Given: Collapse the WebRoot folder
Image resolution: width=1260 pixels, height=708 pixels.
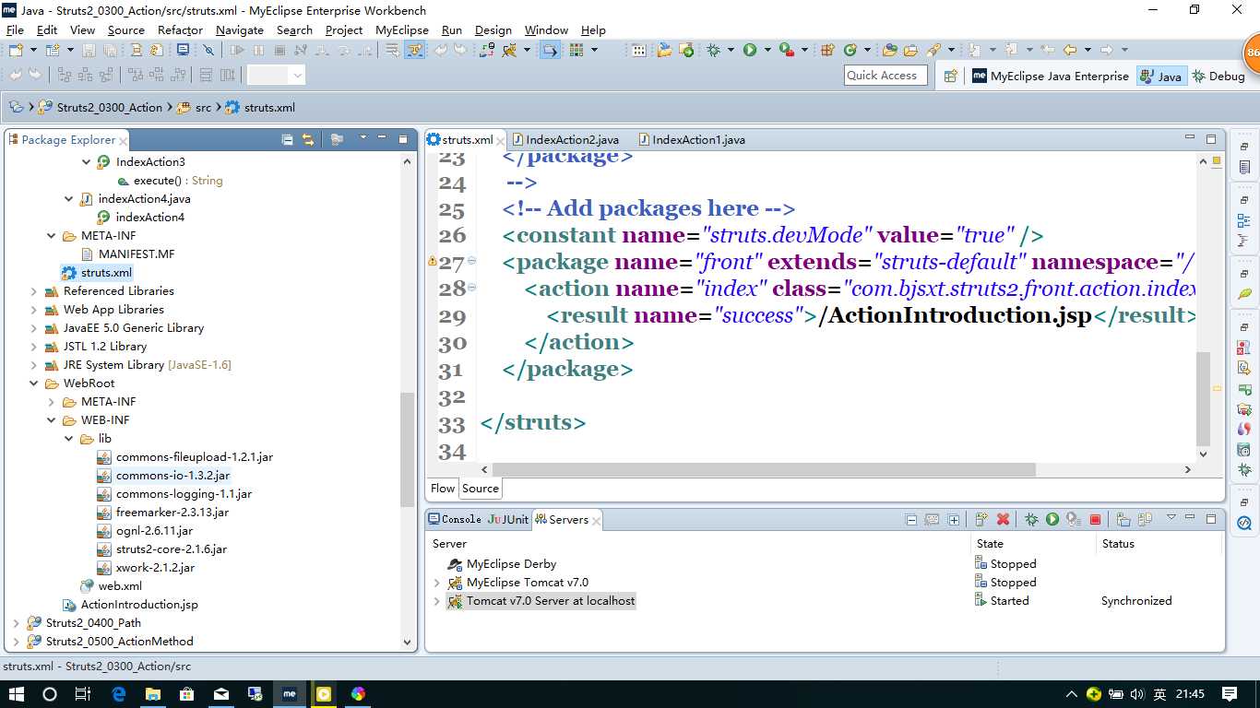Looking at the screenshot, I should tap(34, 383).
